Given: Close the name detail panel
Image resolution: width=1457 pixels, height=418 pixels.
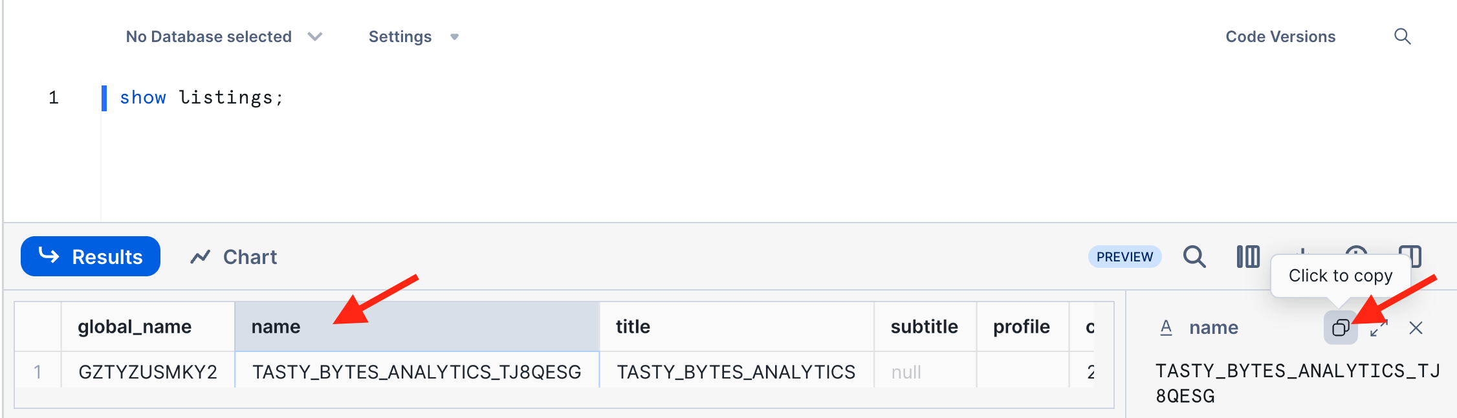Looking at the screenshot, I should coord(1416,328).
